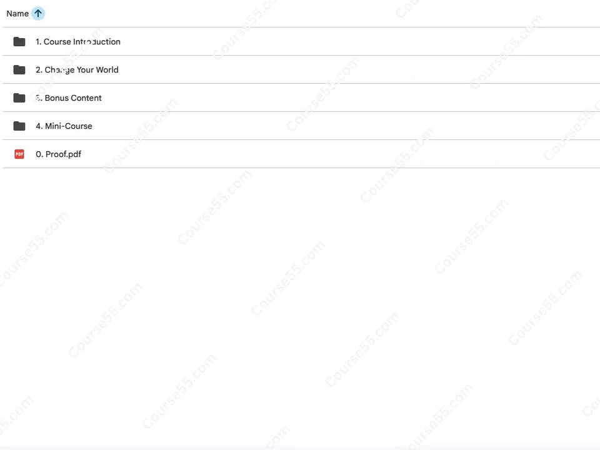Select the Proof.pdf row's empty area
The image size is (600, 450).
(x=341, y=154)
